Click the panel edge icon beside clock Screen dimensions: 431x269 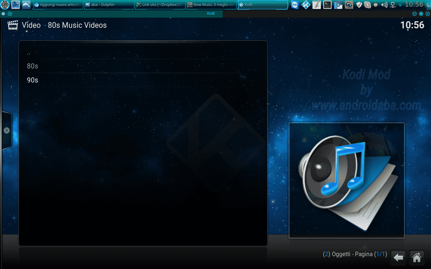(x=428, y=5)
